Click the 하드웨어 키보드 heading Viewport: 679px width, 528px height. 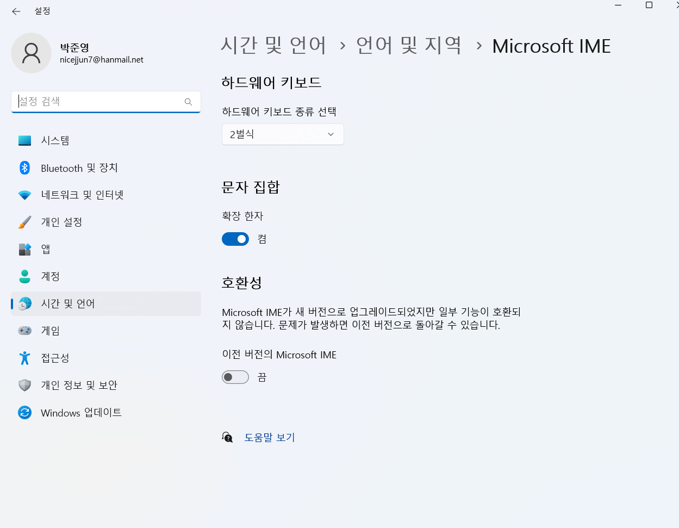(271, 83)
